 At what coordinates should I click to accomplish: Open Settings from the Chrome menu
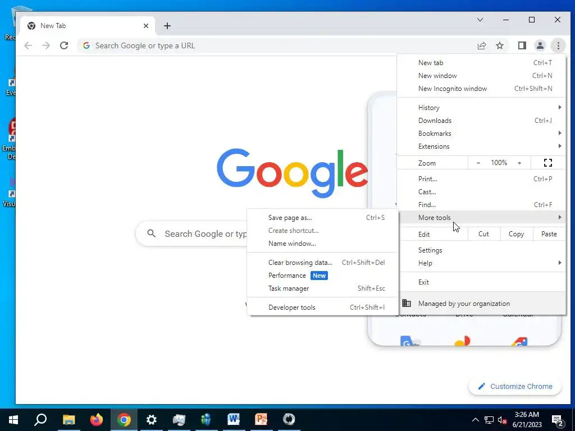click(481, 250)
